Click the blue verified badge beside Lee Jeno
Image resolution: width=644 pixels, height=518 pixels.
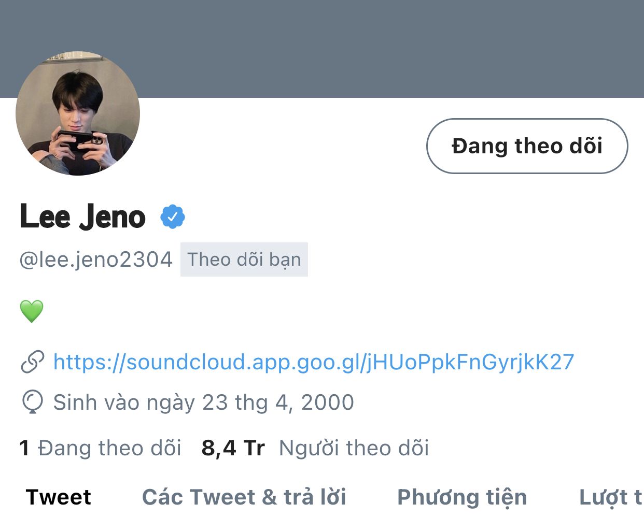pyautogui.click(x=173, y=217)
